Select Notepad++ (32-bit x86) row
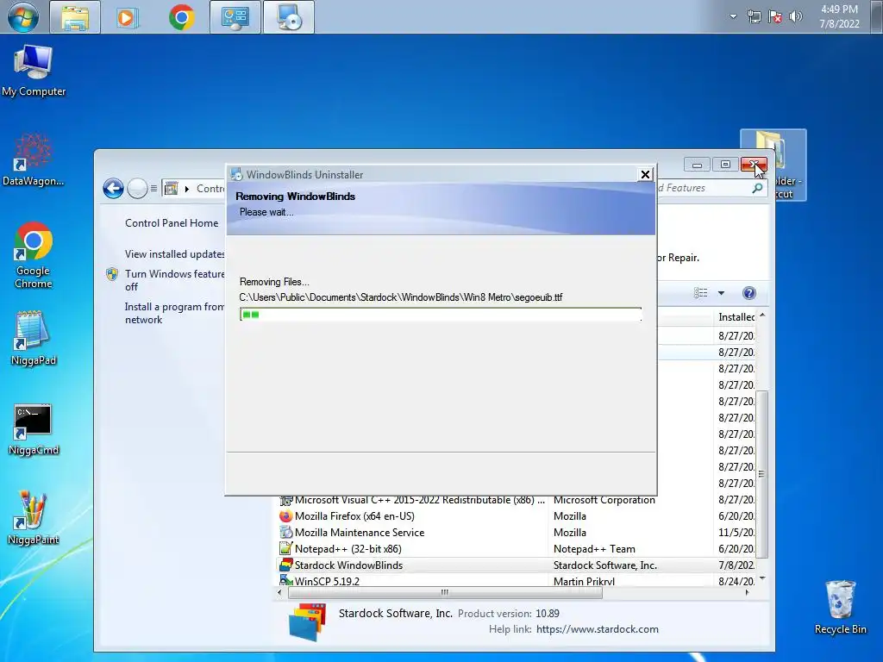Viewport: 883px width, 662px height. point(517,549)
